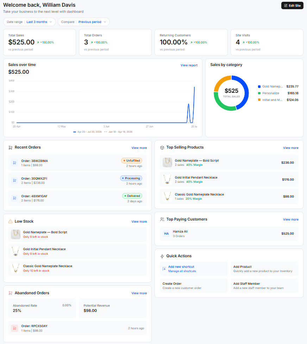Select the Add Staff Member quick action
307x344 pixels.
pos(264,286)
